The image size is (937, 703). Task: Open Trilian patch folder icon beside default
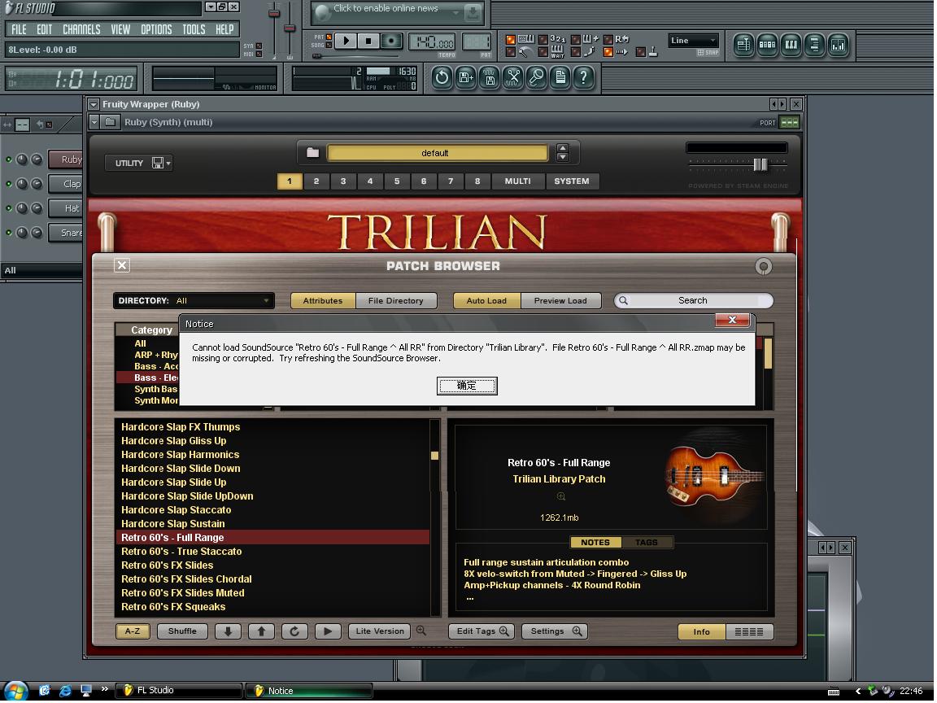point(312,152)
